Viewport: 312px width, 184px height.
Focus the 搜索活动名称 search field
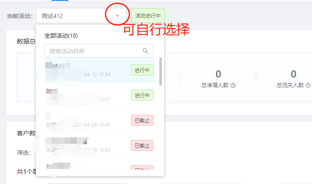pyautogui.click(x=99, y=51)
